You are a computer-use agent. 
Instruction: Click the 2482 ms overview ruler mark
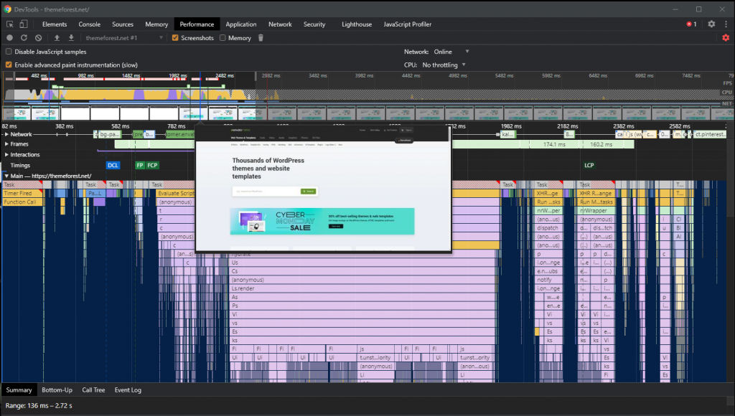[x=225, y=75]
